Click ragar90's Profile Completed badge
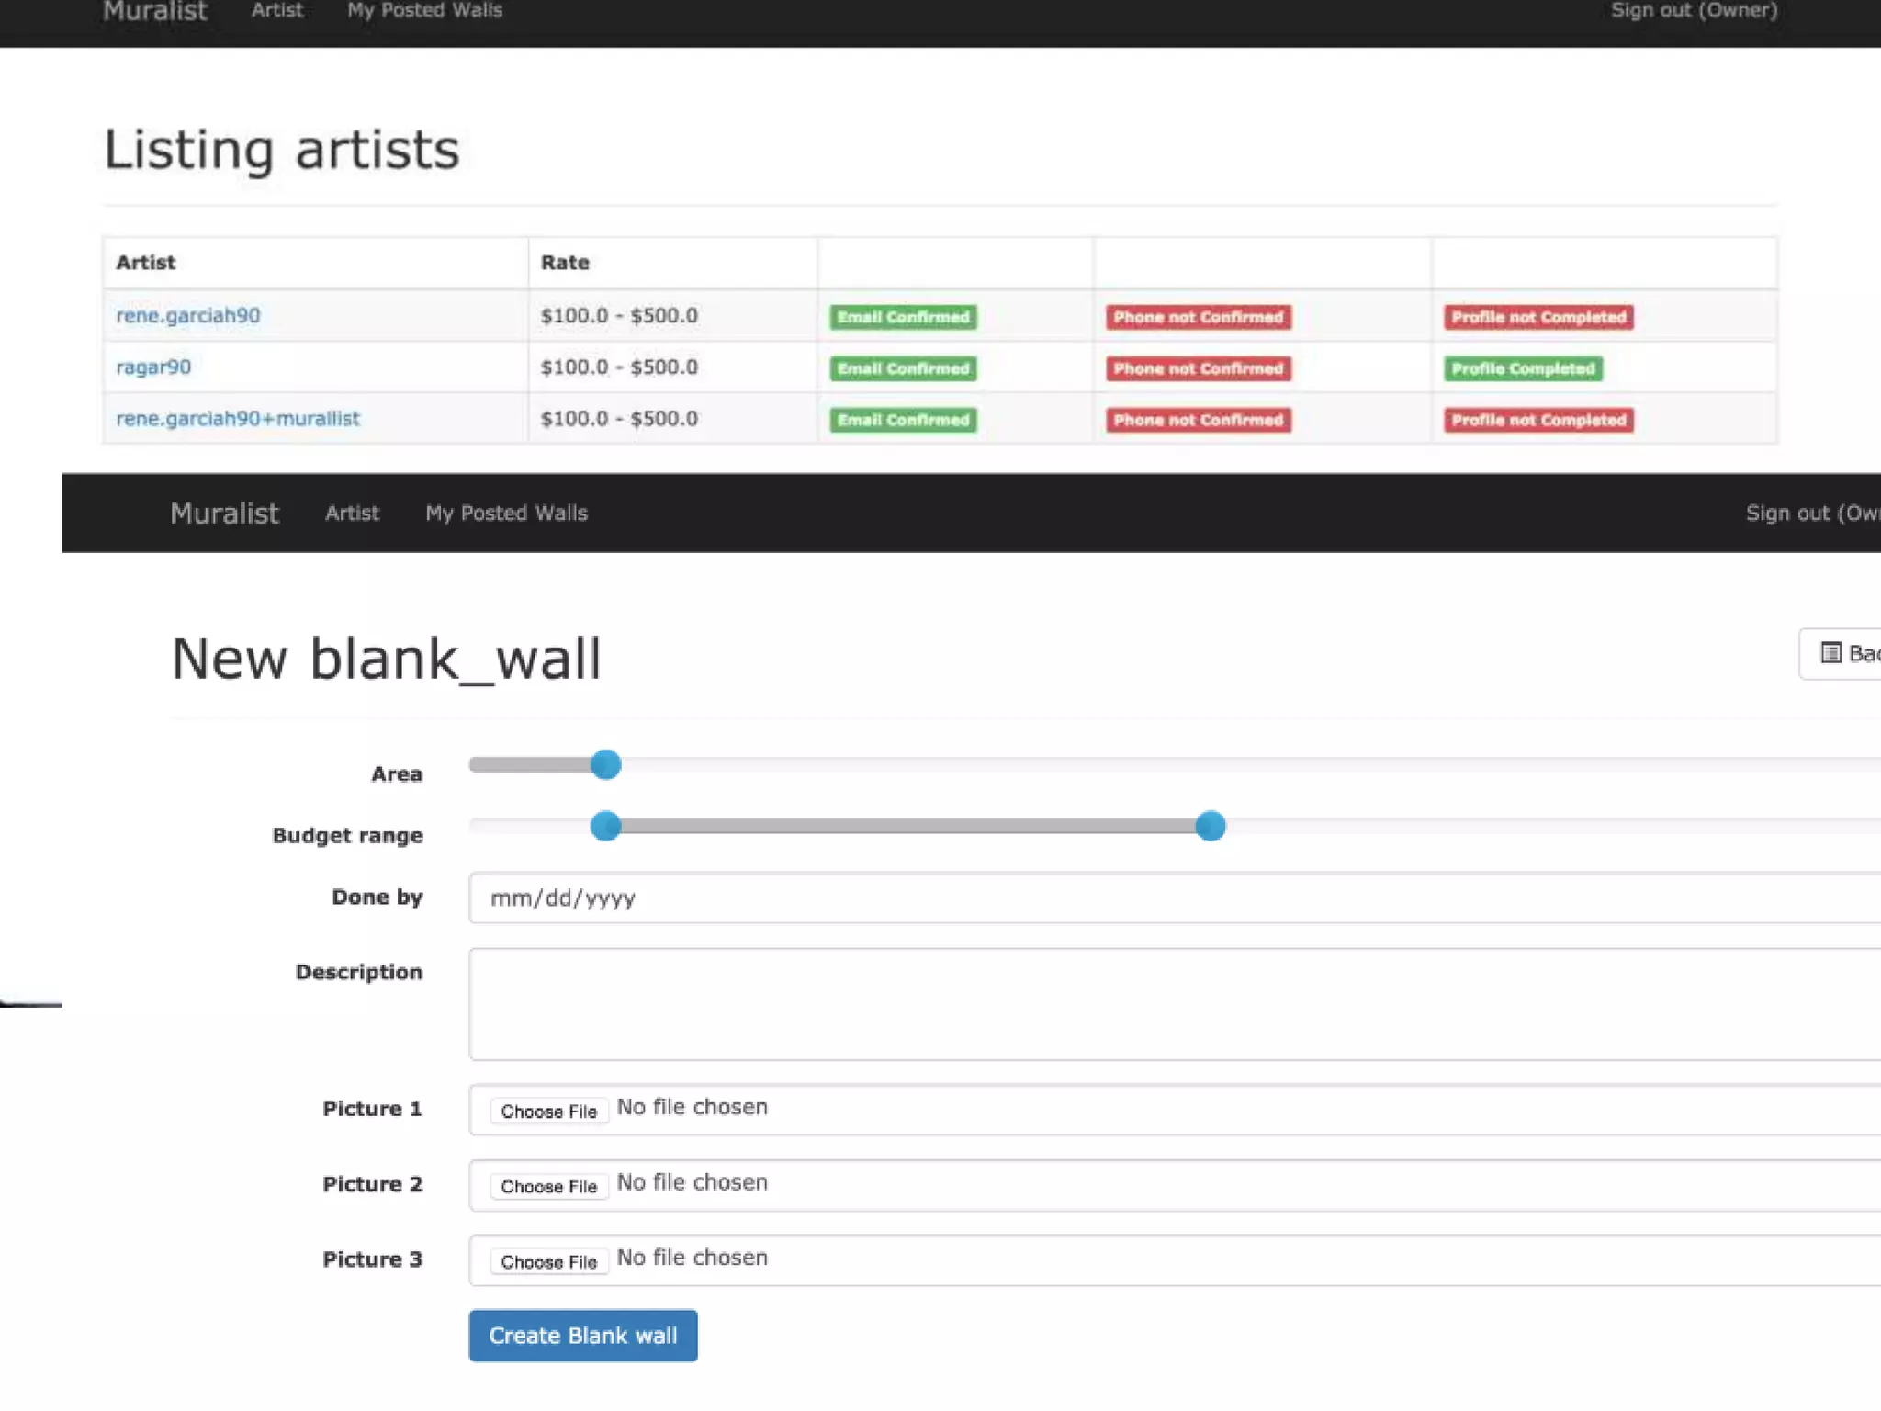The width and height of the screenshot is (1881, 1411). (x=1523, y=368)
